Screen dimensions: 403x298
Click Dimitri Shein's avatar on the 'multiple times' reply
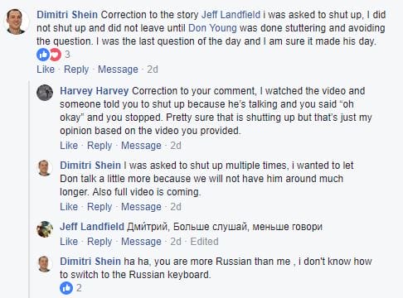45,168
